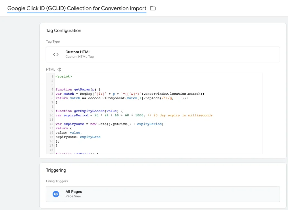The height and width of the screenshot is (210, 288).
Task: Open the folder icon beside the tag name
Action: tap(153, 8)
